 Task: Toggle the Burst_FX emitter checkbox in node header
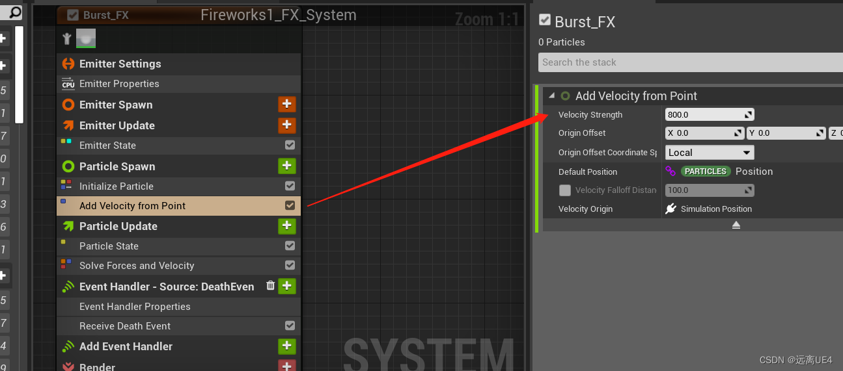tap(73, 15)
